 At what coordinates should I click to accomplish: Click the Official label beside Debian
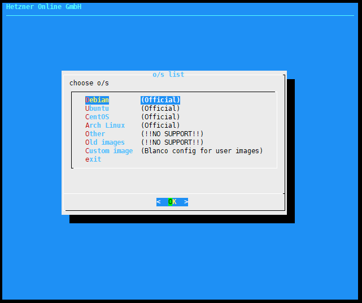(x=160, y=100)
